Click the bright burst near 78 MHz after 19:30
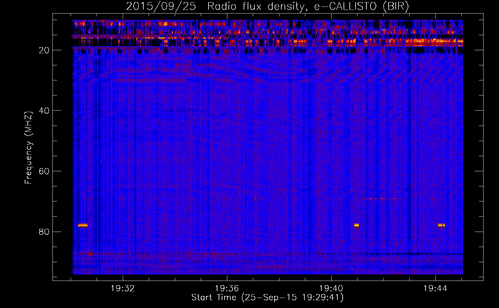 [x=83, y=225]
